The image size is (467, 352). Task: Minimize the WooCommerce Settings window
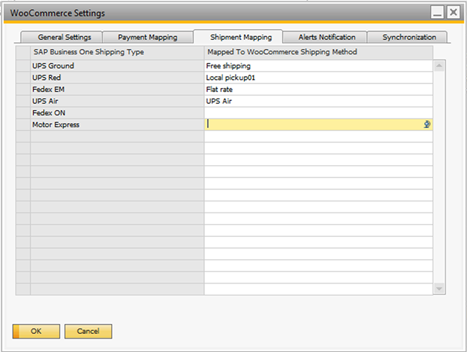[x=438, y=13]
